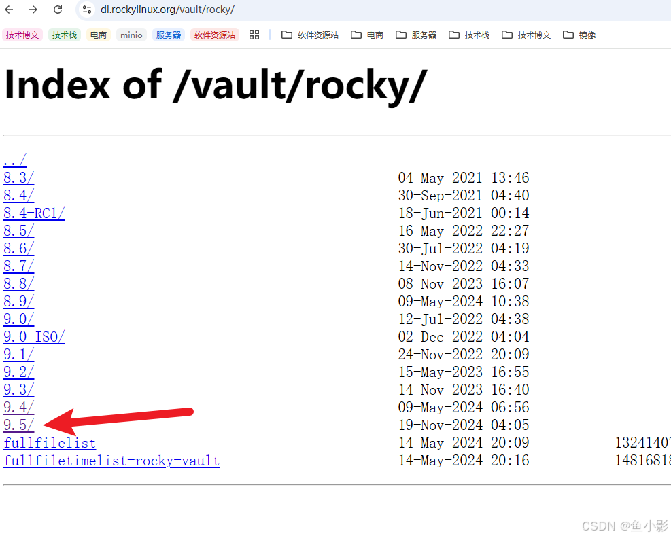The image size is (671, 538).
Task: Open the 8.4-RC1/ directory link
Action: click(x=34, y=213)
